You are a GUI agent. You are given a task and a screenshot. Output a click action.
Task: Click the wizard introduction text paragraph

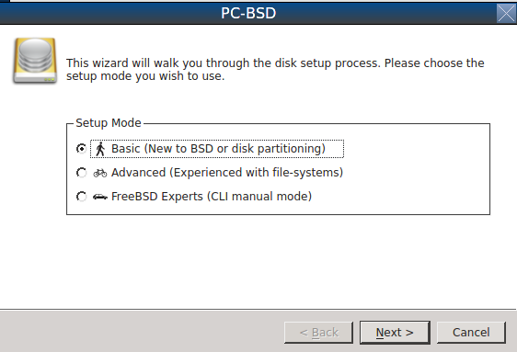click(275, 70)
